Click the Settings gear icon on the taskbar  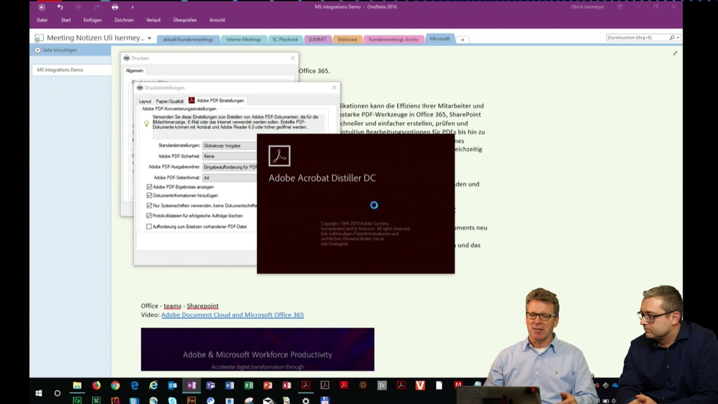click(x=306, y=401)
